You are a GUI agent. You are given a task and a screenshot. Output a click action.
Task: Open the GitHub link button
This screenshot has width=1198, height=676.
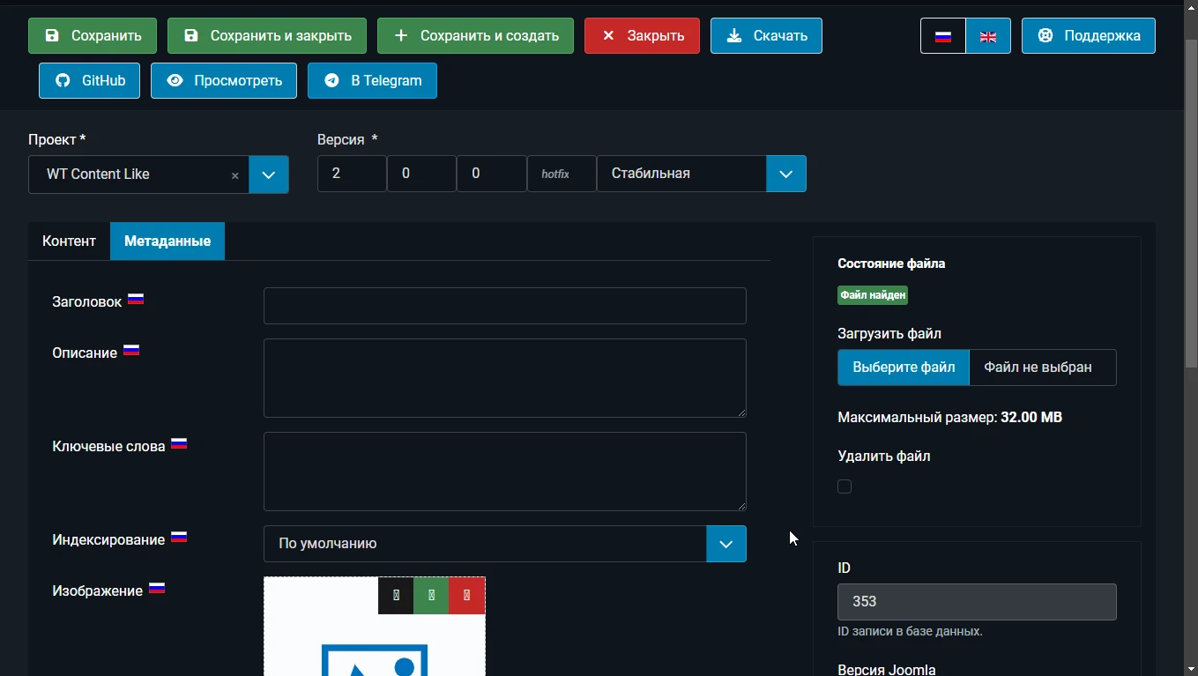(x=89, y=80)
